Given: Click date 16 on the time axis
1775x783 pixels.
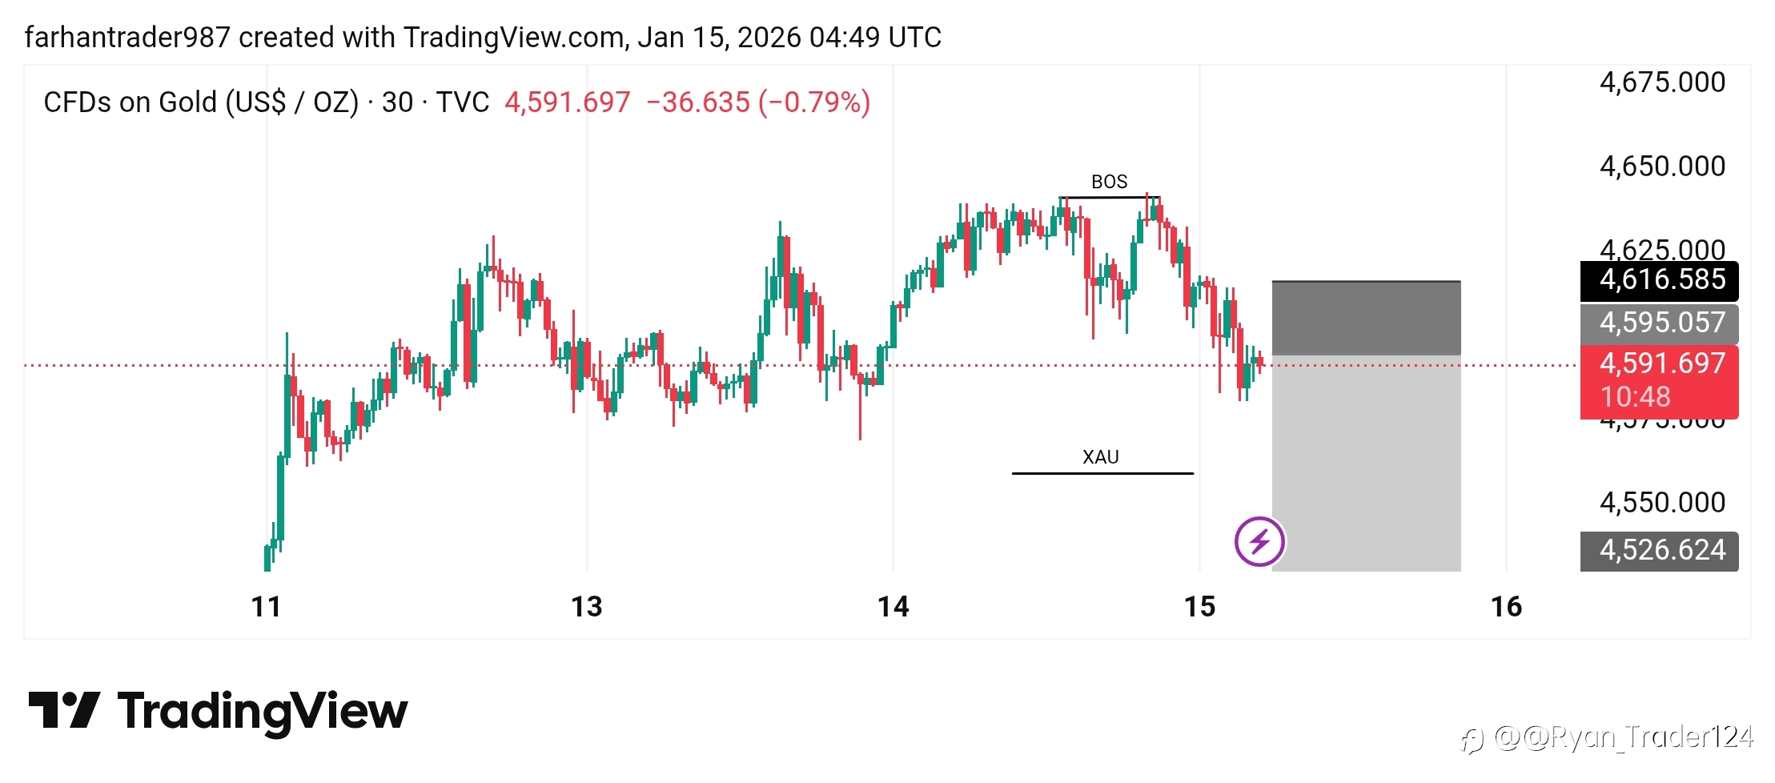Looking at the screenshot, I should [1506, 607].
